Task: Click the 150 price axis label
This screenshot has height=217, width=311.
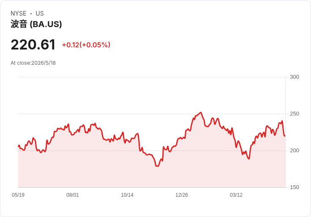Action: 295,187
